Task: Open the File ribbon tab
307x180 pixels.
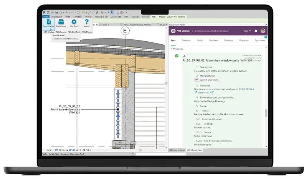Action: point(46,17)
